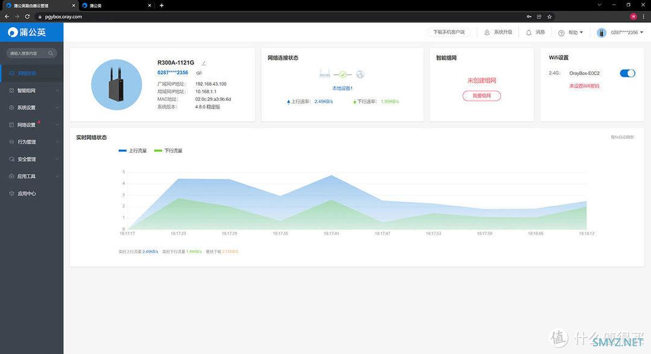Click the account avatar in the header
The image size is (651, 354).
pos(602,33)
